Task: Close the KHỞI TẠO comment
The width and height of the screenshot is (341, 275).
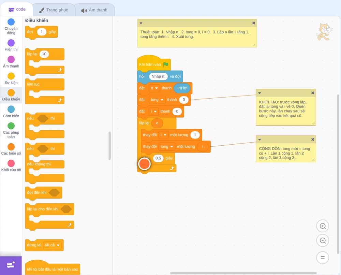Action: [x=313, y=93]
